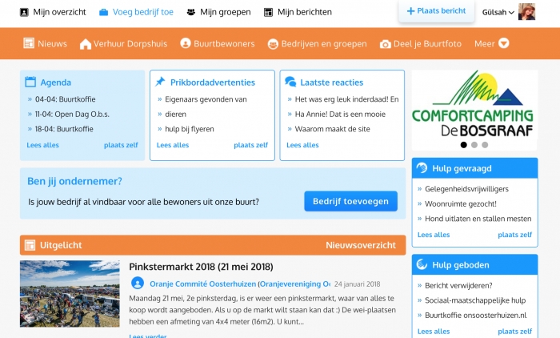Screen dimensions: 560x338
Task: Click the Prikbordadvertenties pin icon
Action: pos(160,82)
